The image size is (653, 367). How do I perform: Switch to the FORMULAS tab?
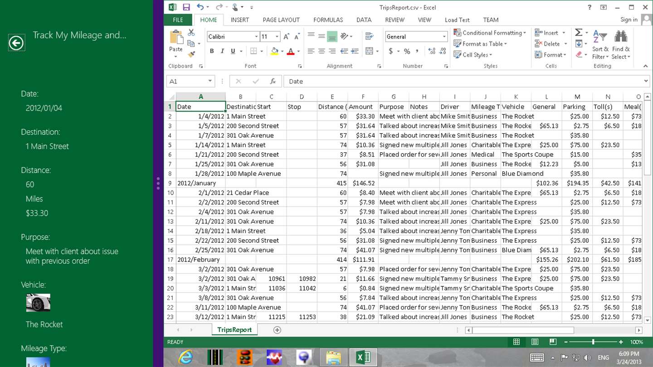tap(328, 20)
